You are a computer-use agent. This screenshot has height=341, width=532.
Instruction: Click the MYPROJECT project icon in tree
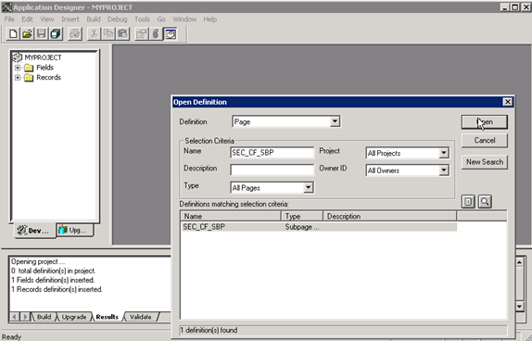point(18,57)
